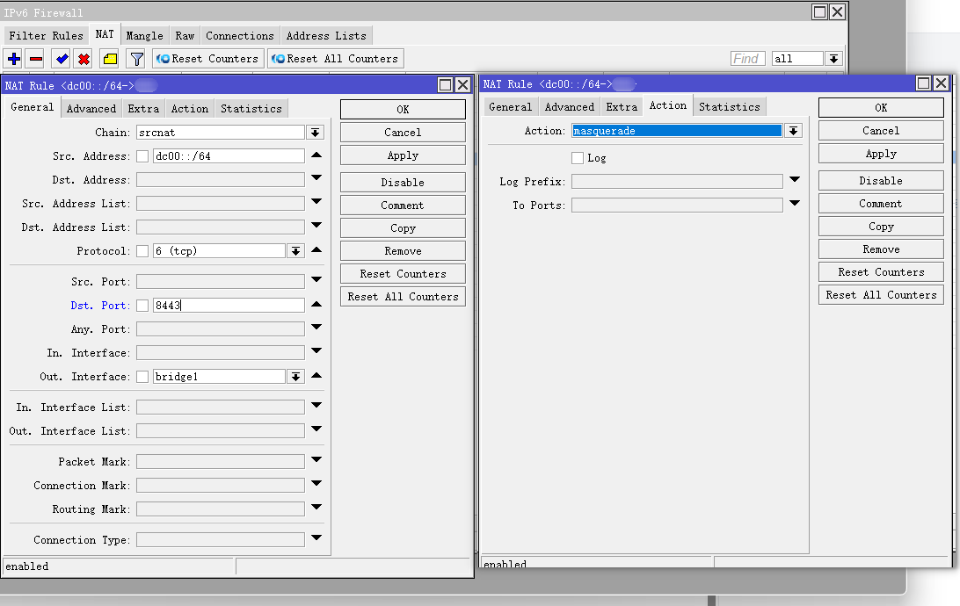Click the blue plus add rule icon

tap(13, 59)
